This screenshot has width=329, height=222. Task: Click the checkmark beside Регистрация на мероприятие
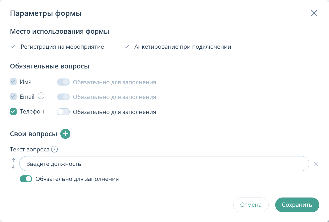(x=13, y=47)
